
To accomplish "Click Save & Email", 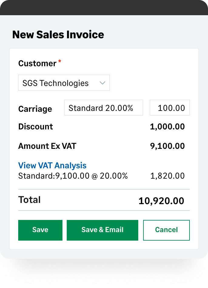I will point(102,230).
